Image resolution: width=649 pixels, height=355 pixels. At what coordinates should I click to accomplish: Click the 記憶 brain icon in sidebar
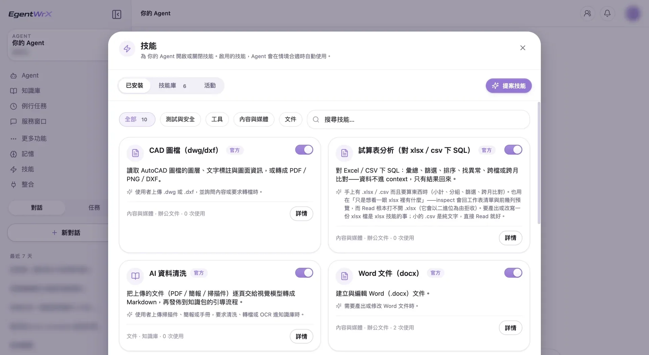[14, 154]
